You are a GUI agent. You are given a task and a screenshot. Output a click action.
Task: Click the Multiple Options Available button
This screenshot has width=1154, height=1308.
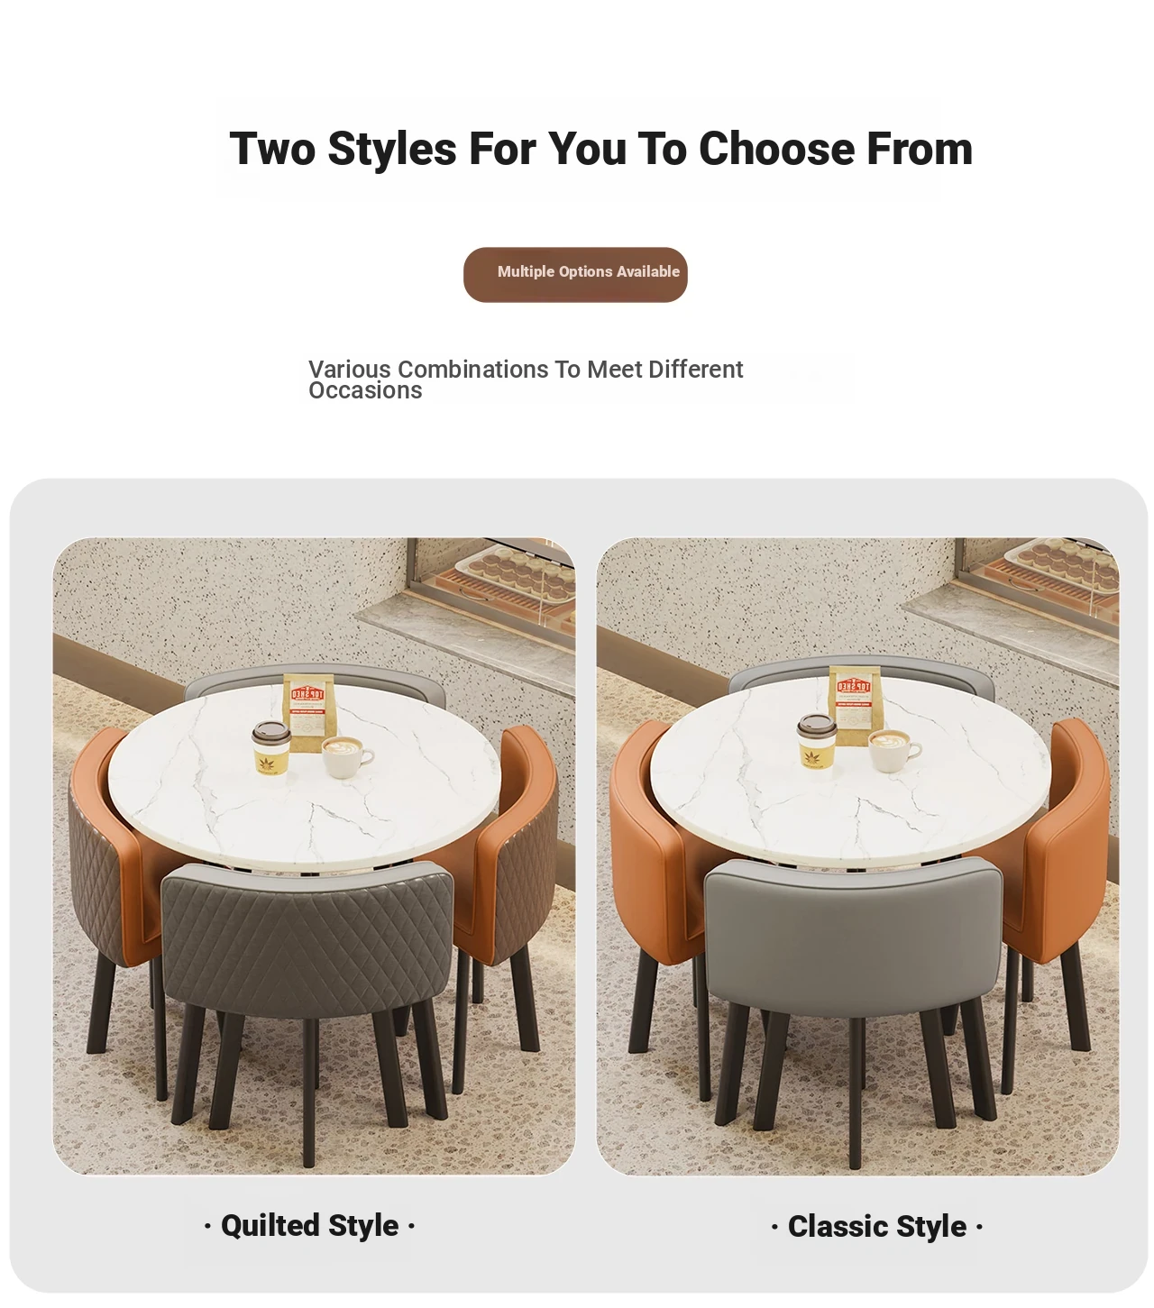tap(575, 274)
